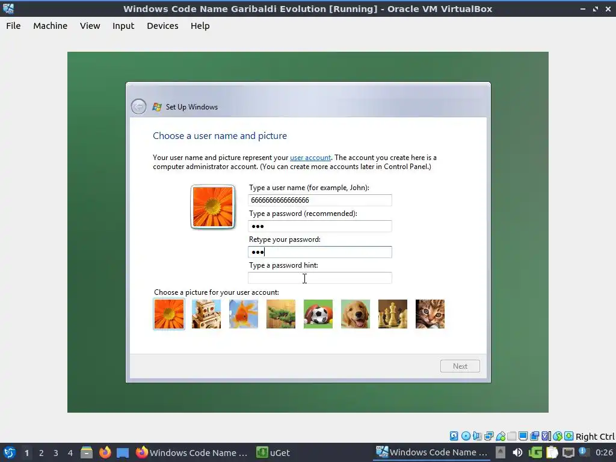616x462 pixels.
Task: Open the file manager drawer icon
Action: point(87,452)
